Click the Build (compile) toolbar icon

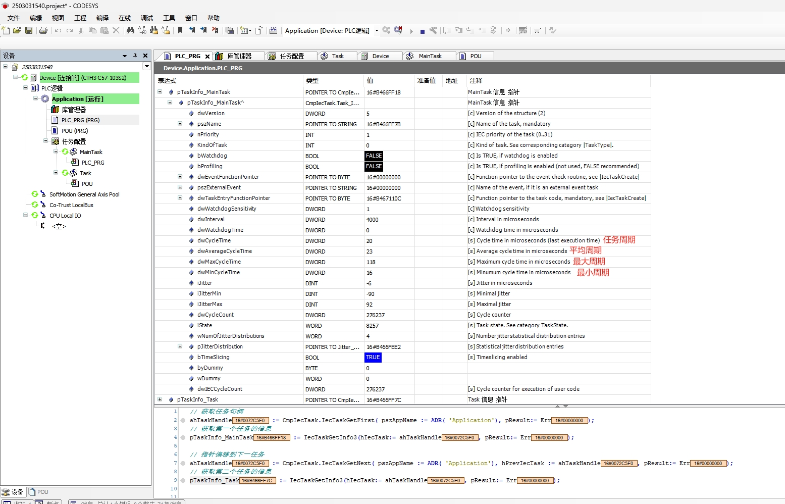[273, 30]
